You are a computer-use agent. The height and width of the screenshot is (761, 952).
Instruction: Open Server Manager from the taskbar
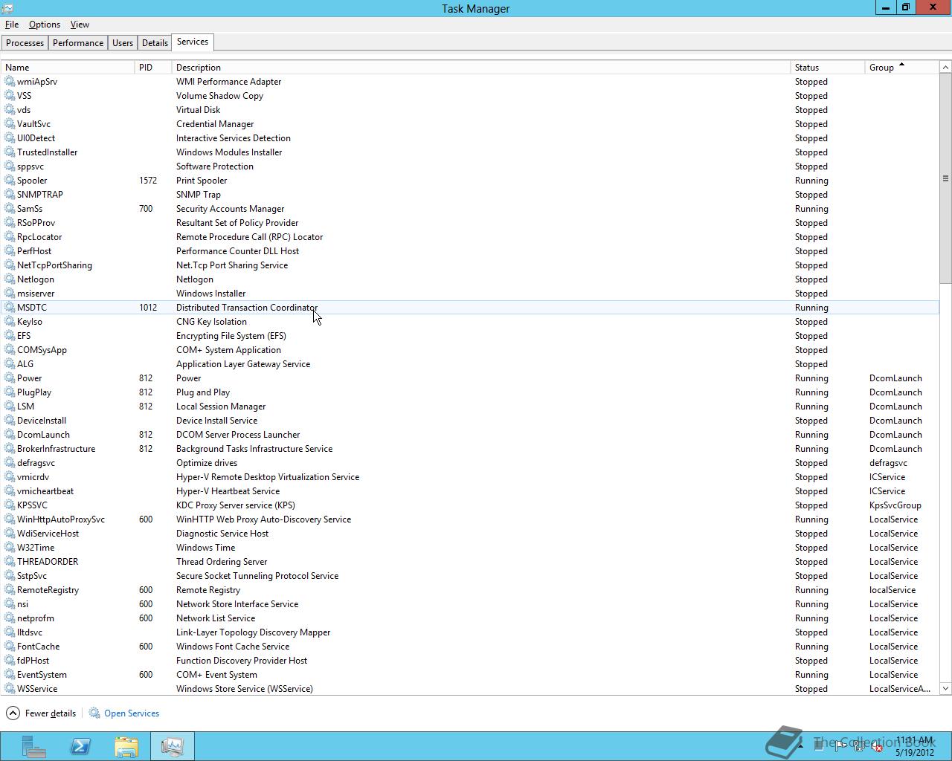[33, 746]
